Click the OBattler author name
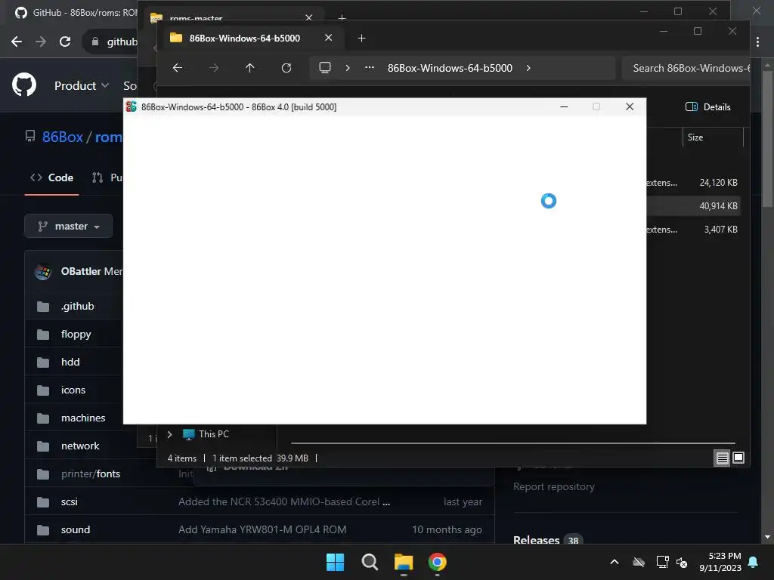Image resolution: width=774 pixels, height=580 pixels. coord(81,271)
